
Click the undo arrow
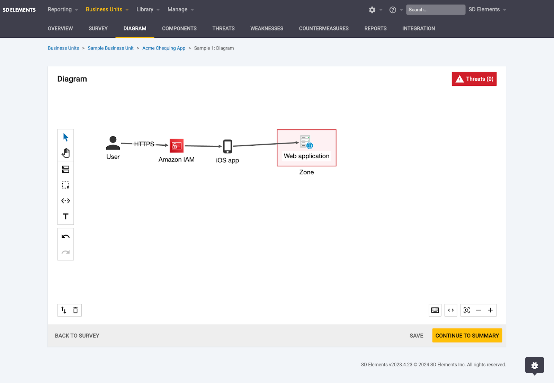point(65,237)
